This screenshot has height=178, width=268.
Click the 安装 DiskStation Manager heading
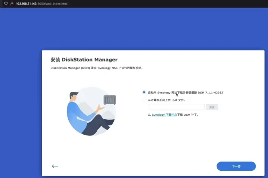point(84,59)
